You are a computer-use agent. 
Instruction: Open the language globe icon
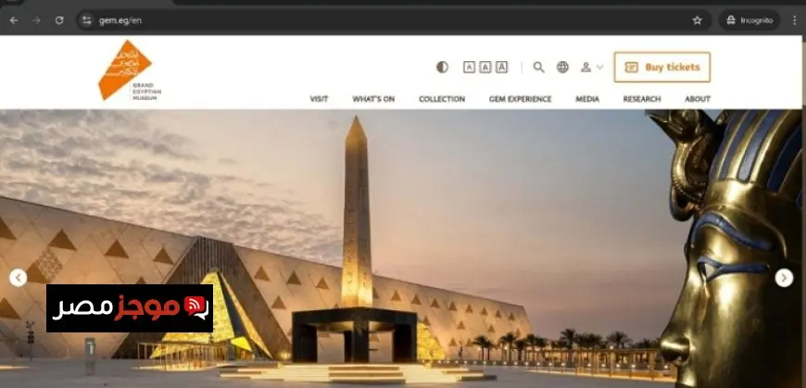563,68
